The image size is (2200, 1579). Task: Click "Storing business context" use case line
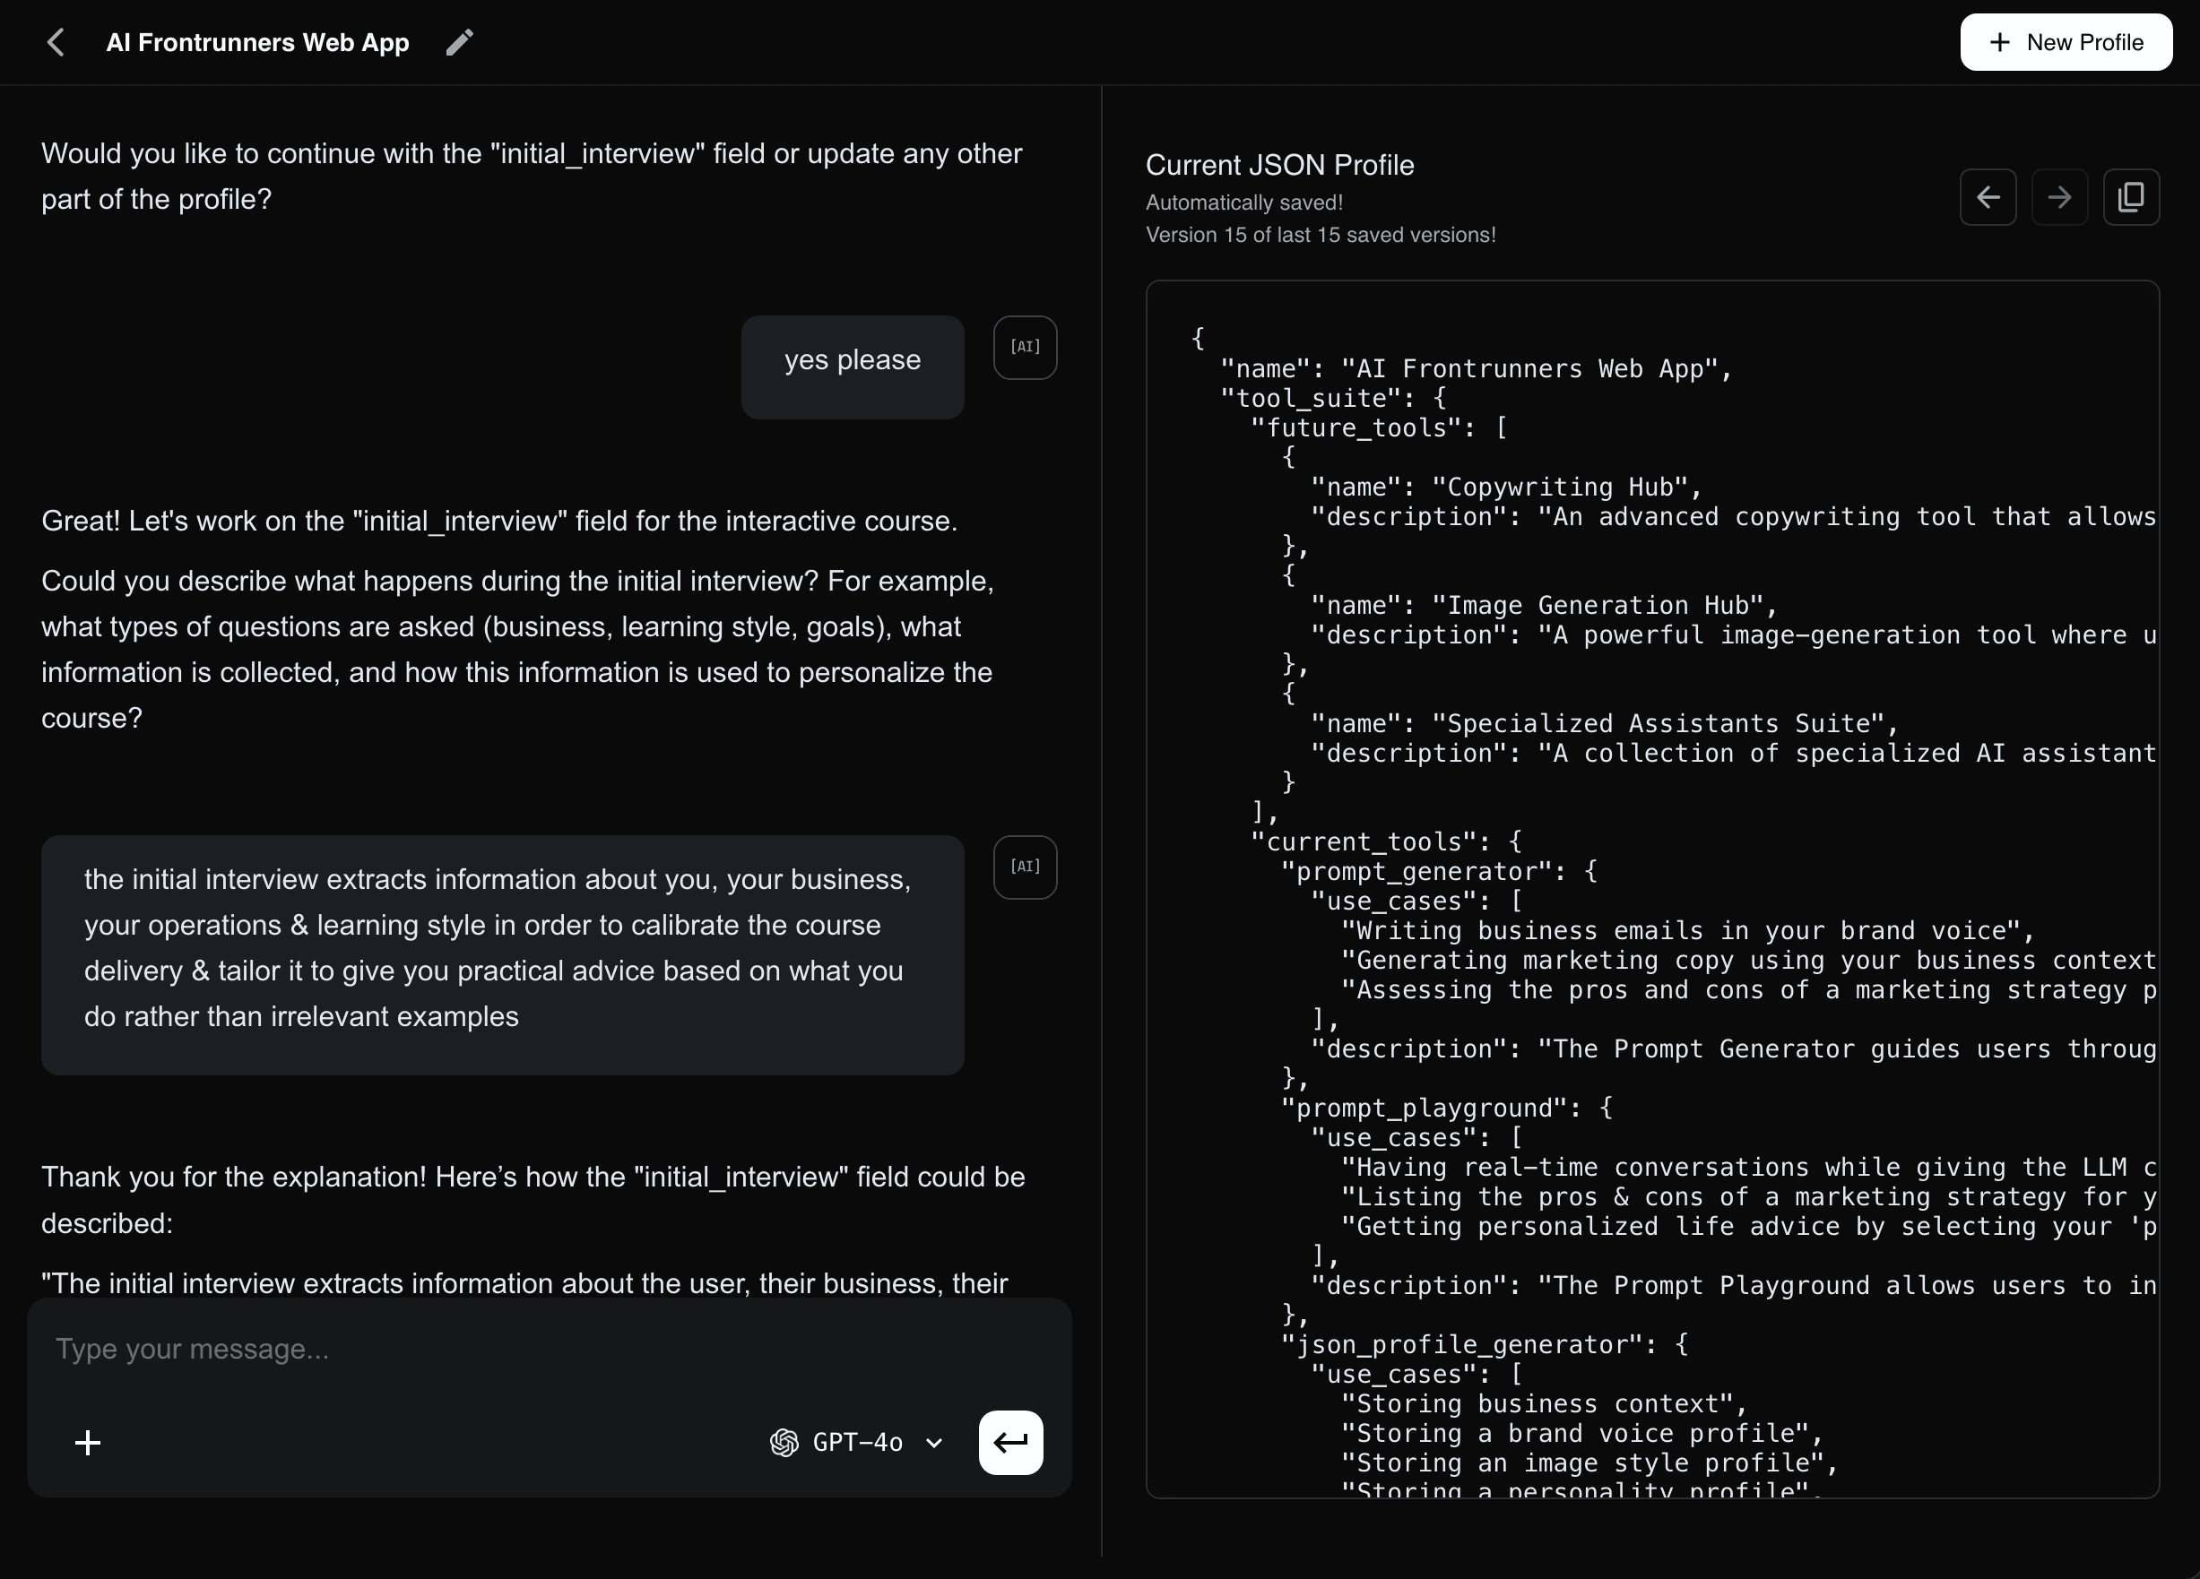tap(1543, 1403)
